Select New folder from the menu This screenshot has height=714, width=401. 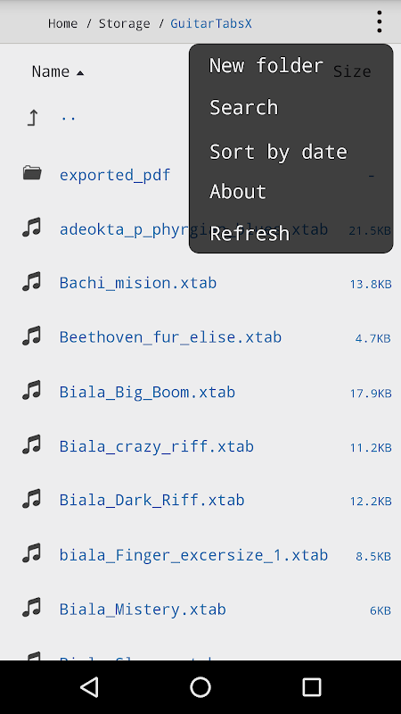266,65
